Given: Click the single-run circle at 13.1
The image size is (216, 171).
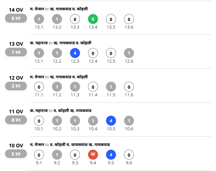Looking at the screenshot, I should (39, 19).
